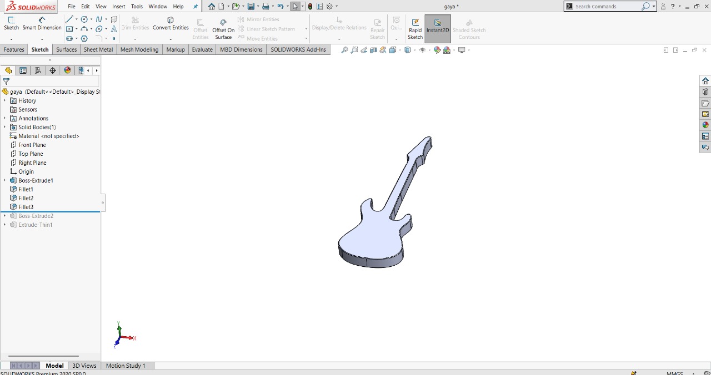Select Front Plane in feature tree
Screen dimensions: 711x375
tap(32, 145)
